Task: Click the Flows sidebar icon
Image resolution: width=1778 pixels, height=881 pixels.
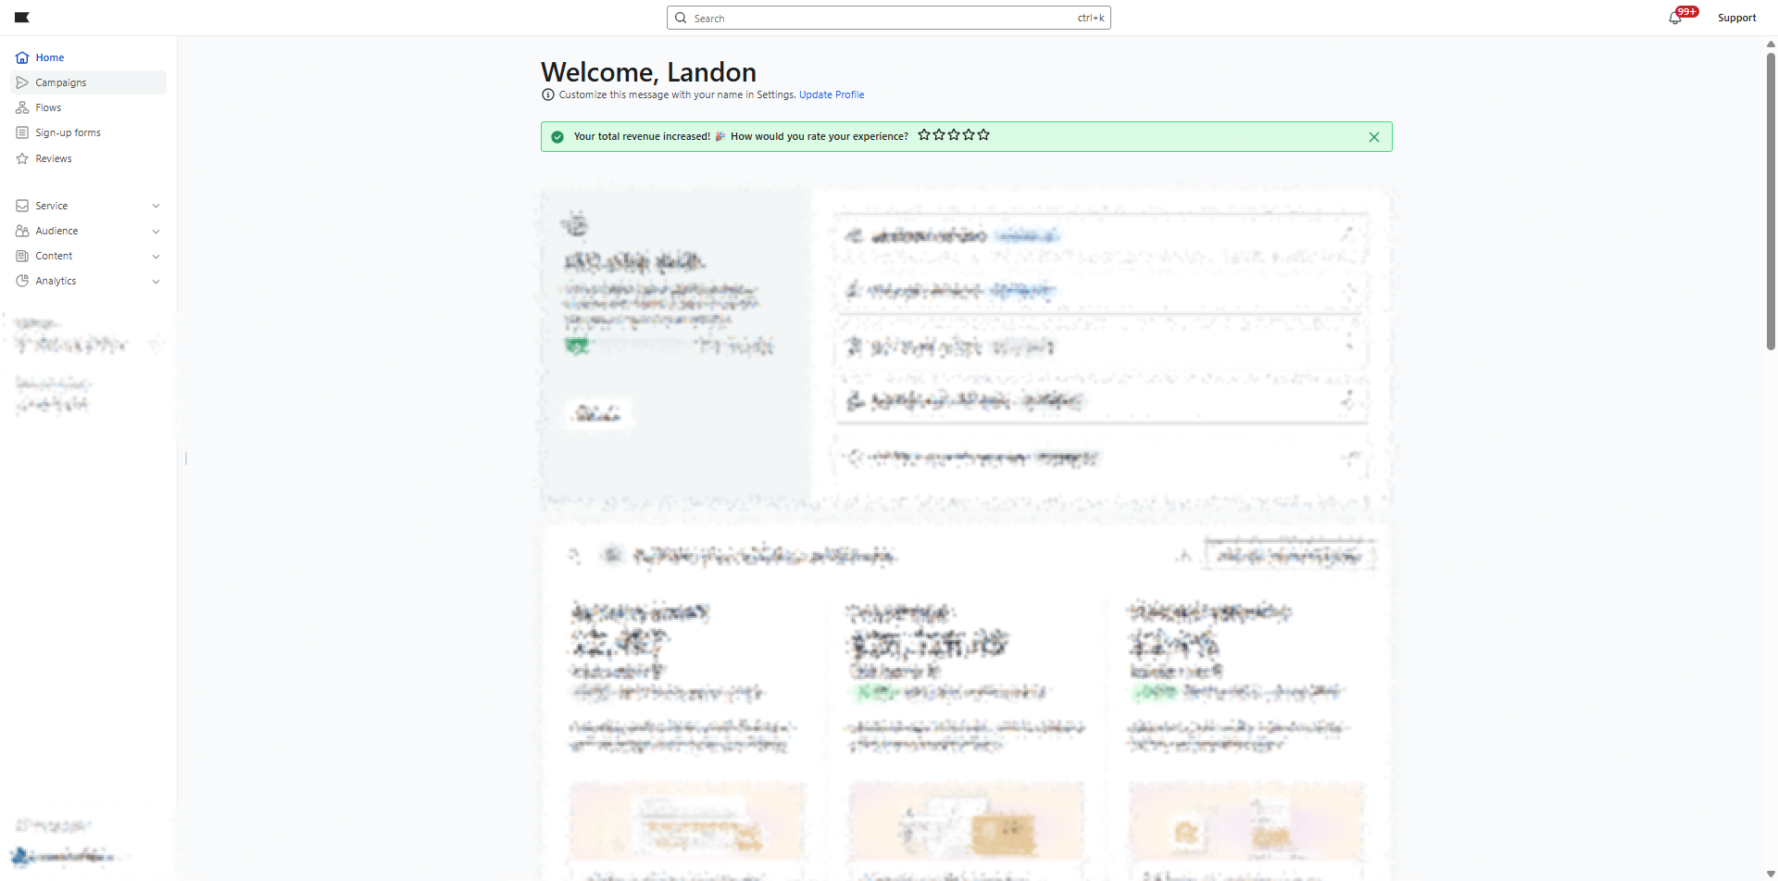Action: click(22, 107)
